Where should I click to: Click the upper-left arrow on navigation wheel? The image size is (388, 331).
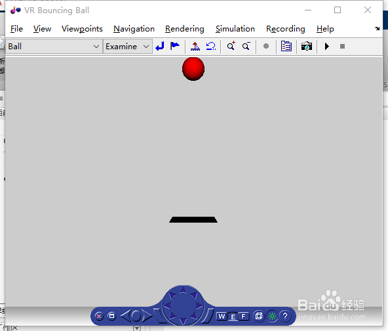pos(172,295)
